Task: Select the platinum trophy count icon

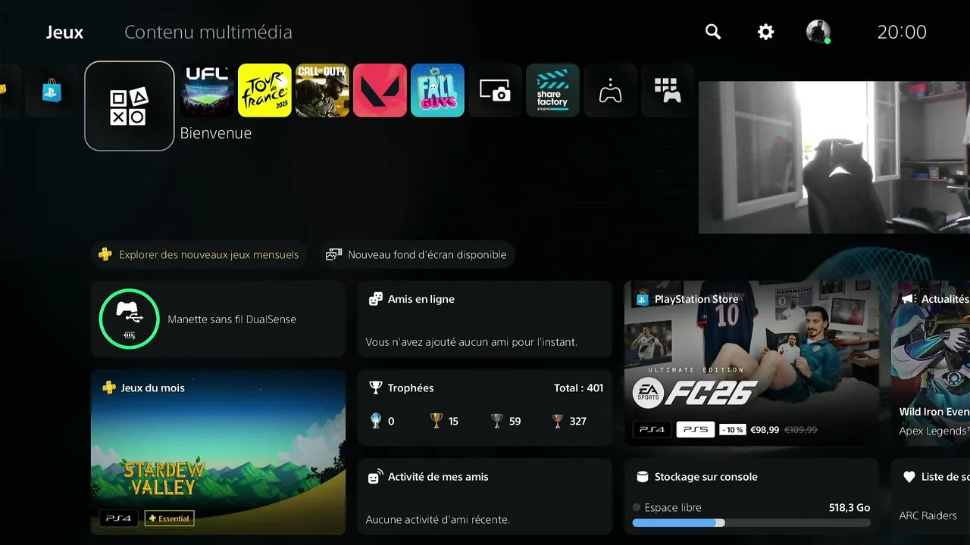Action: click(x=375, y=421)
